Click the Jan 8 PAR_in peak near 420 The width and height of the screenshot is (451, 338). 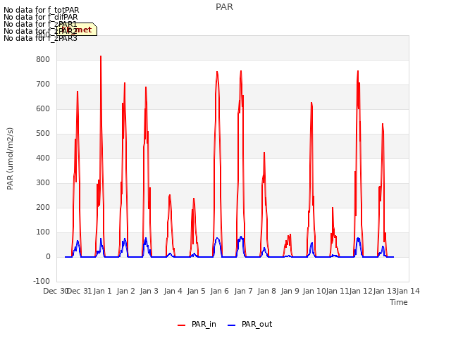click(264, 153)
